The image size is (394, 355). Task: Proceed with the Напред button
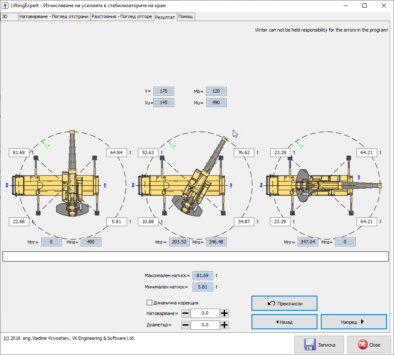[353, 322]
